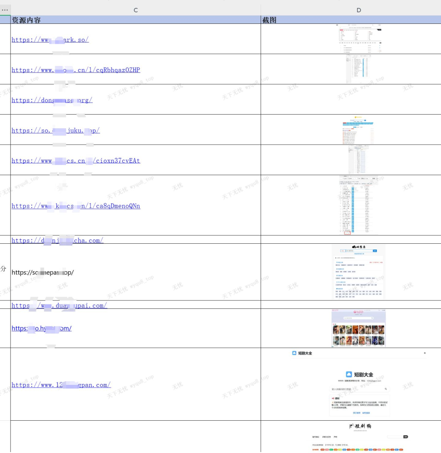Open the link ending in ark.so
The width and height of the screenshot is (441, 453).
point(50,40)
